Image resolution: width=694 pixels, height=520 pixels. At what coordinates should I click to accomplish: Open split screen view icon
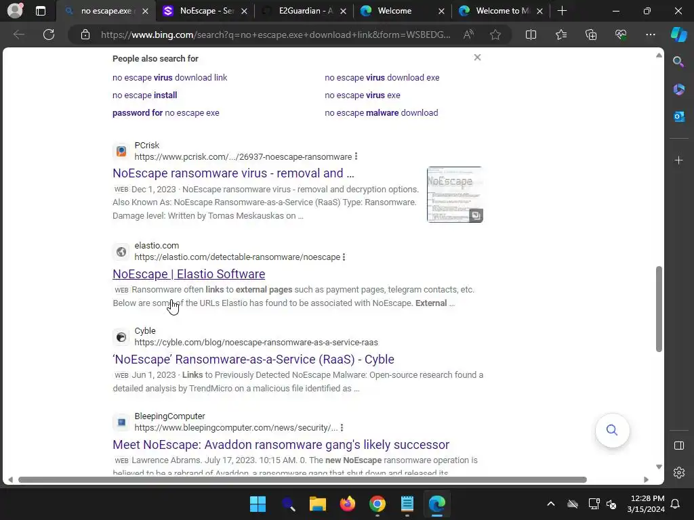(x=531, y=35)
